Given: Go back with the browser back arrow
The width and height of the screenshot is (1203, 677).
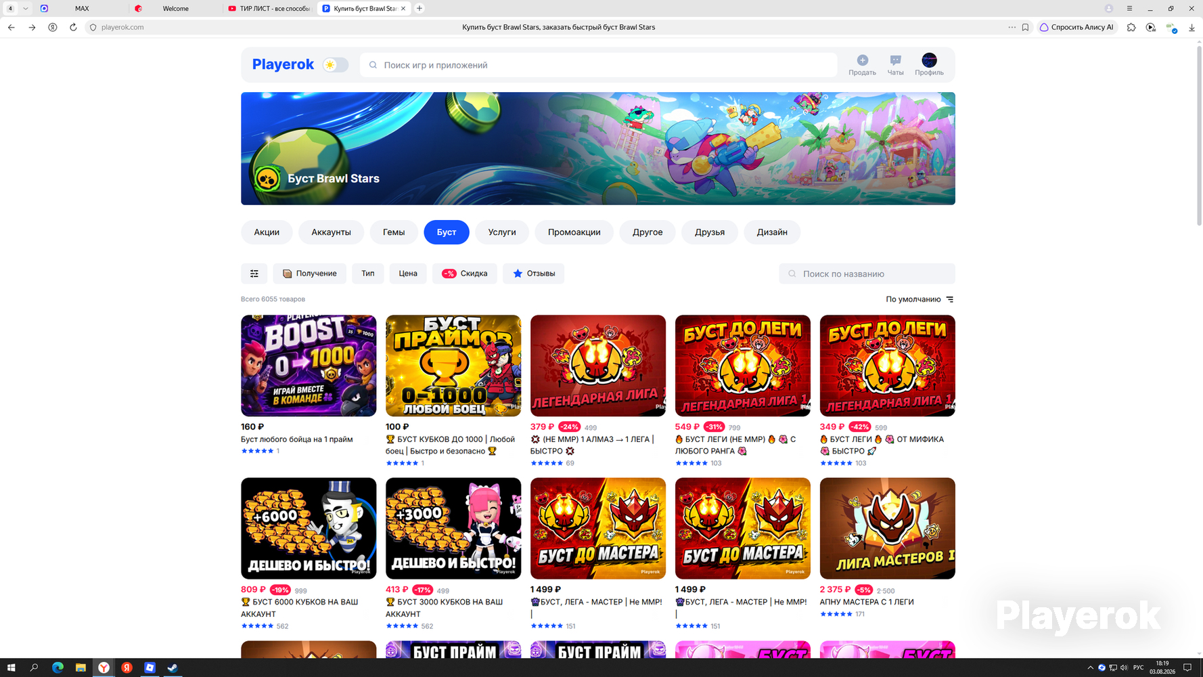Looking at the screenshot, I should 12,27.
